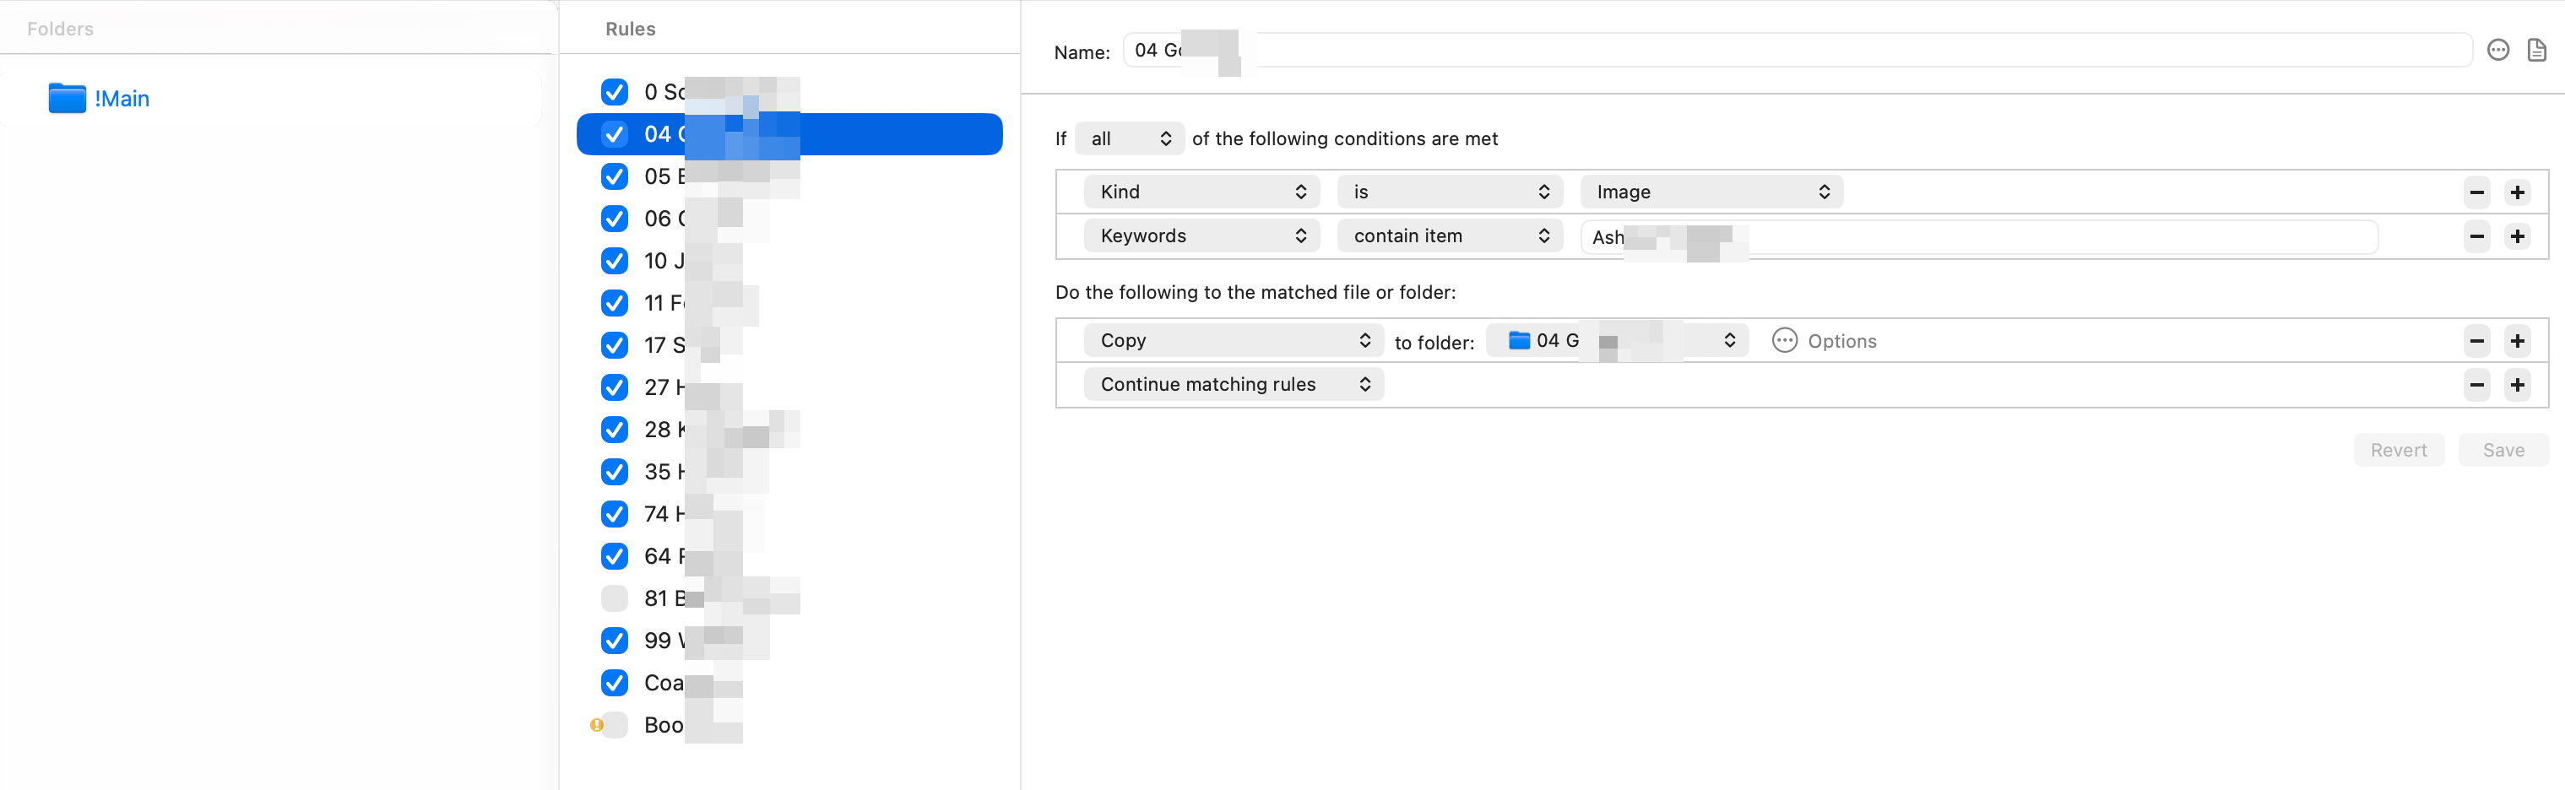Open the 'all' conditions match dropdown
2565x790 pixels.
1129,138
